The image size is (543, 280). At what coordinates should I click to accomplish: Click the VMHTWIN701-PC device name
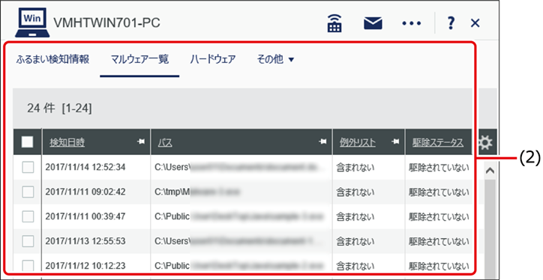tap(106, 23)
